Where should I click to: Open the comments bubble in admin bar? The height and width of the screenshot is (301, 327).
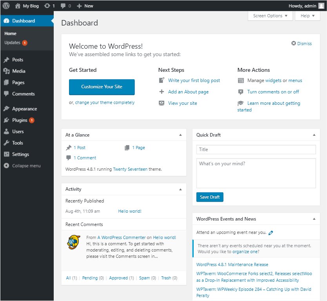pos(63,6)
